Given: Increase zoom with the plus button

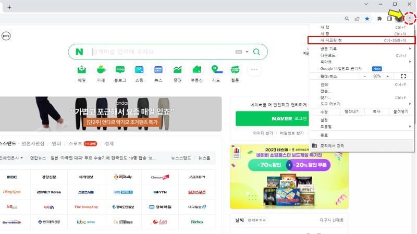Looking at the screenshot, I should click(387, 76).
